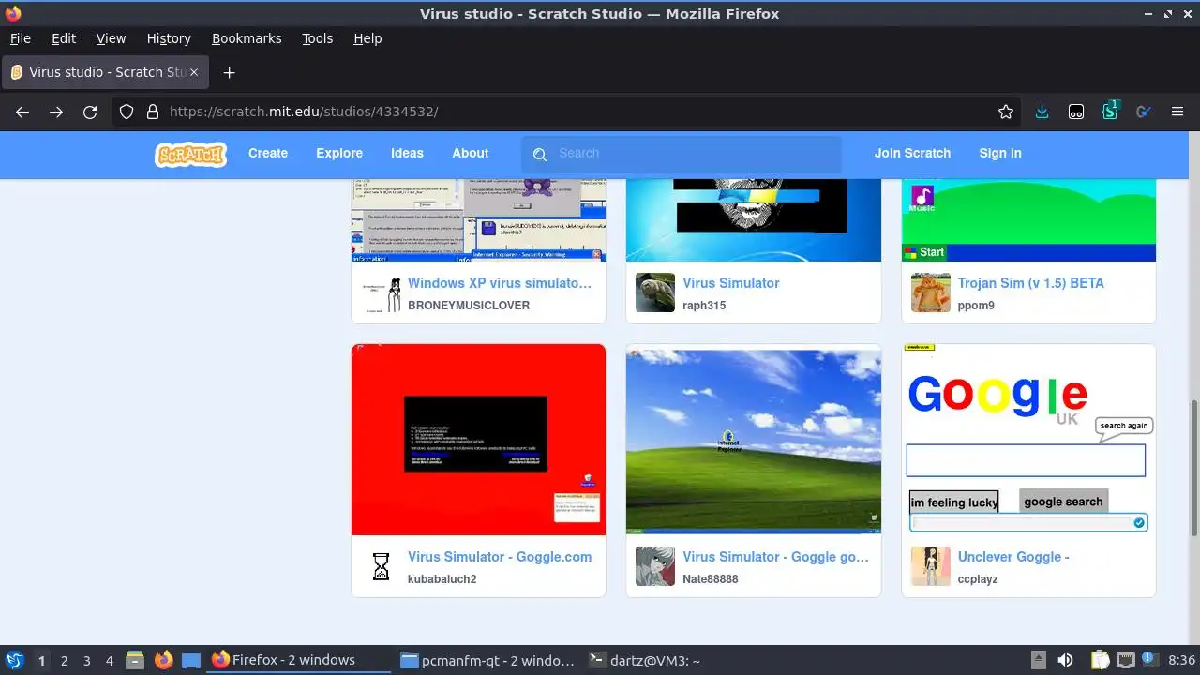Click ccplayz's avatar
This screenshot has width=1200, height=675.
tap(931, 567)
